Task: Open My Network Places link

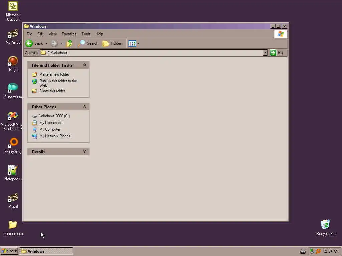Action: point(55,136)
